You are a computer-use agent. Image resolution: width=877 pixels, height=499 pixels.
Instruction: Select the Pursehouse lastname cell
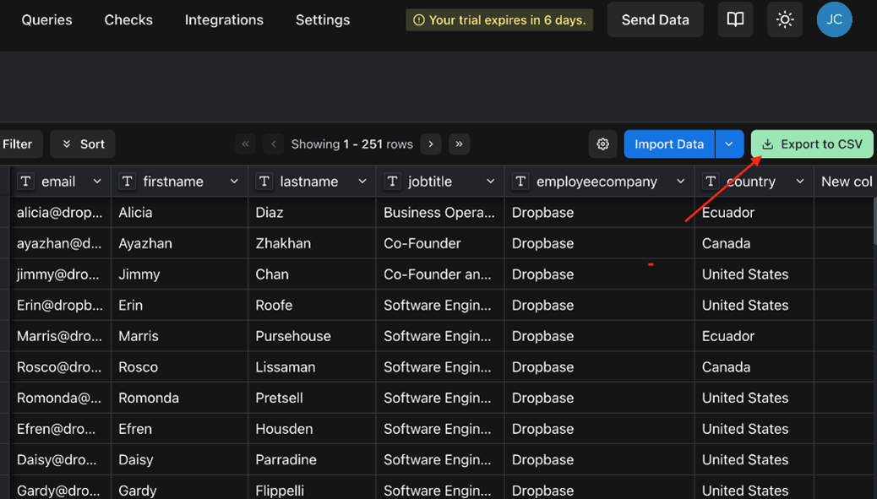pyautogui.click(x=293, y=336)
